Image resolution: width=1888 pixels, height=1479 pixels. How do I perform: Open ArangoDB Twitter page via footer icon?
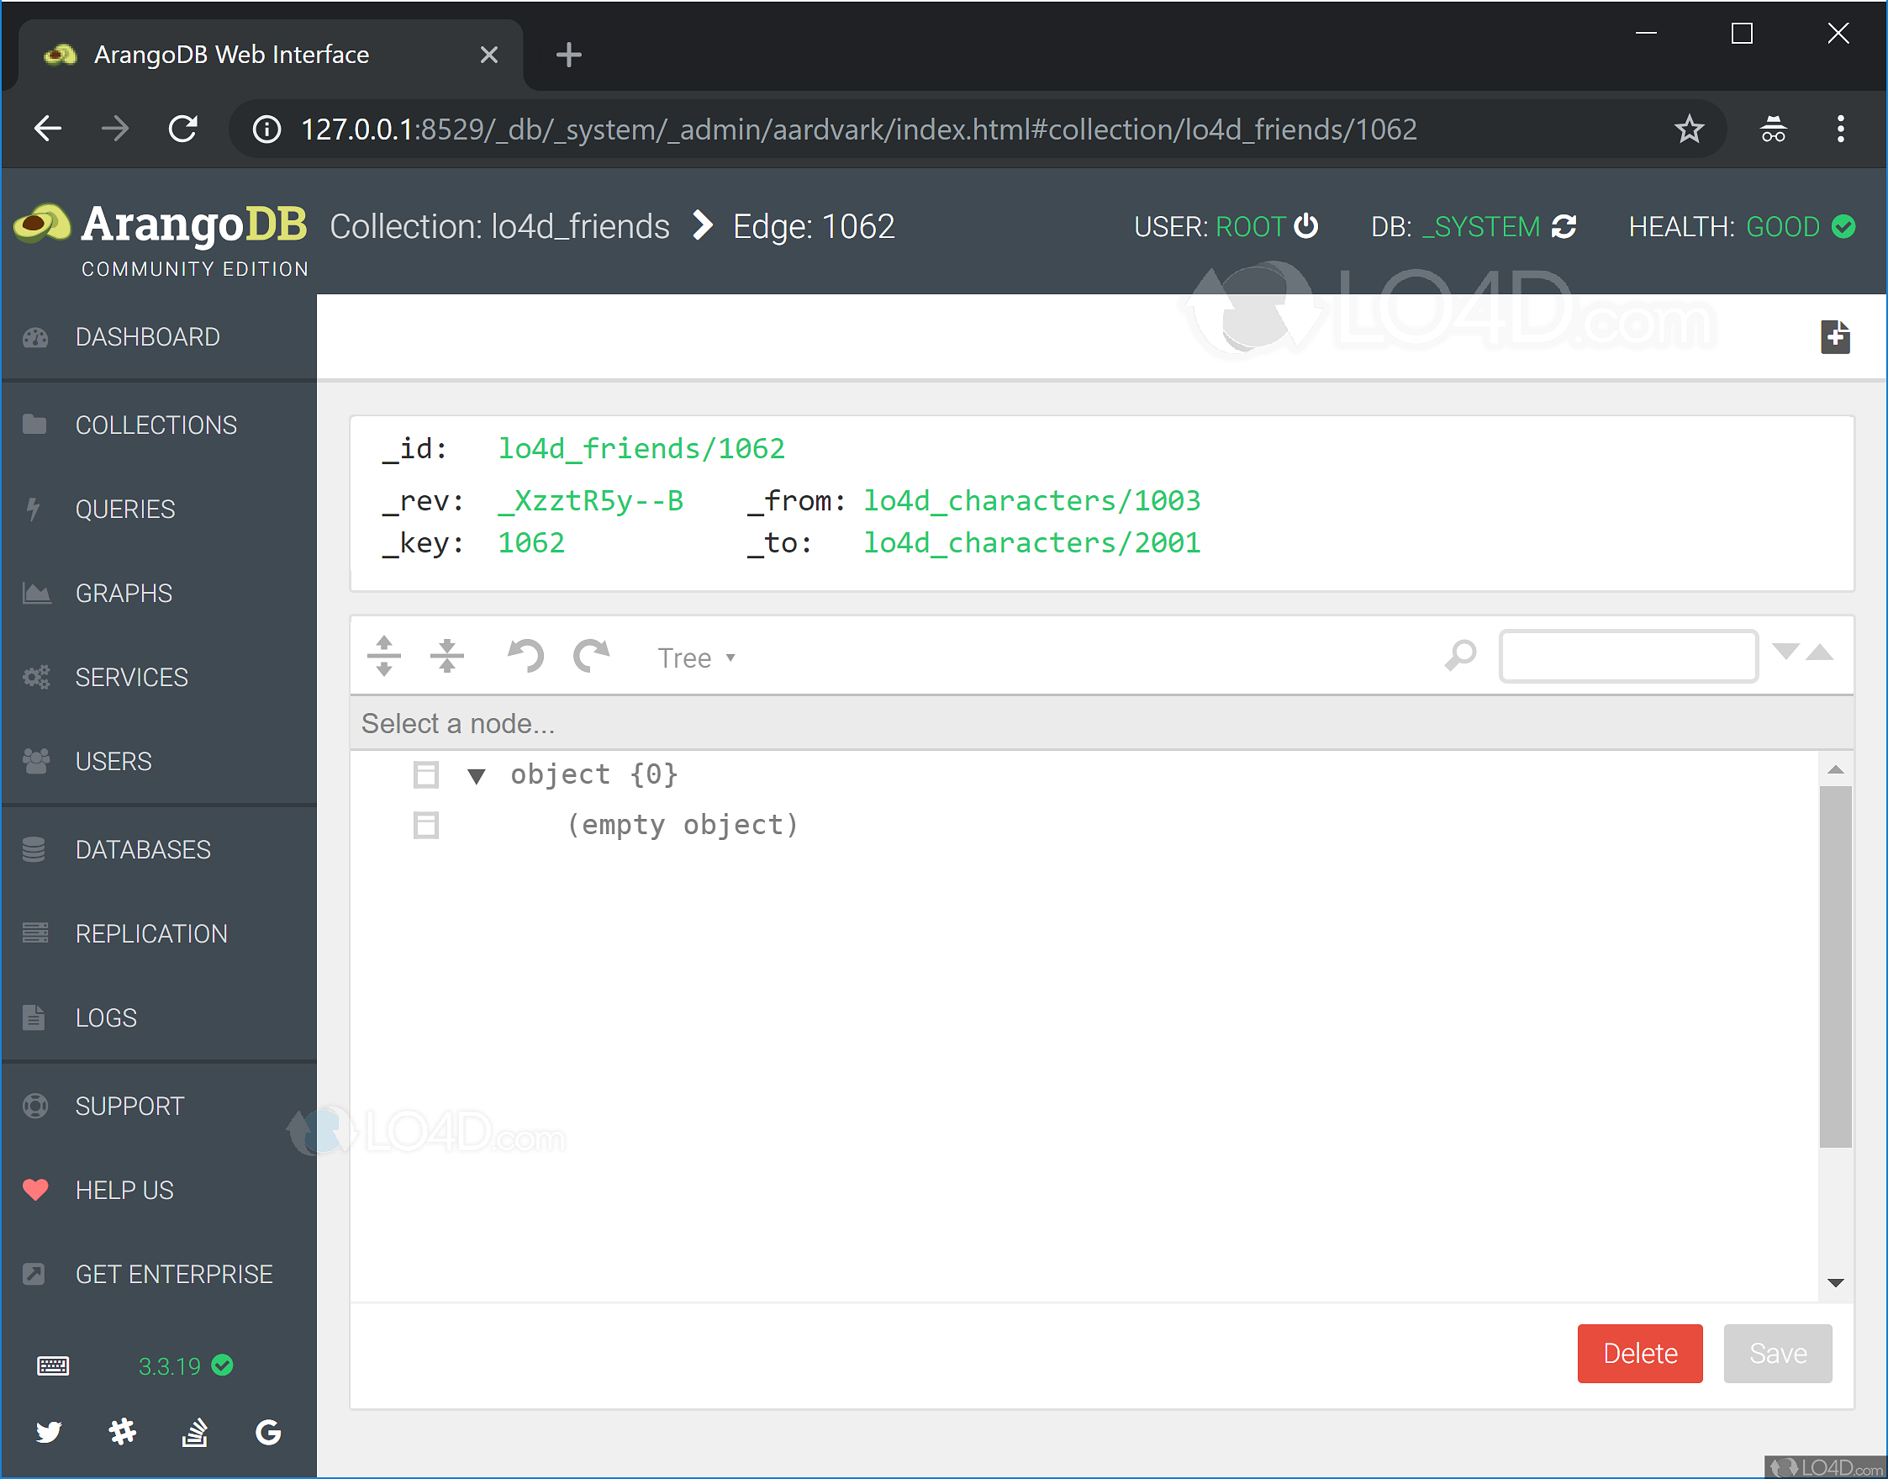50,1431
